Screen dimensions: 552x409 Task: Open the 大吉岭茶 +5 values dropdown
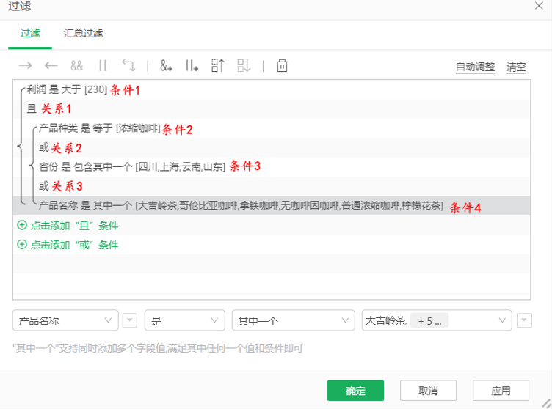(x=437, y=320)
